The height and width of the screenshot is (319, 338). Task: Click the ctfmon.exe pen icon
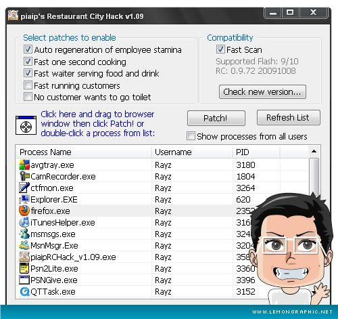(24, 188)
